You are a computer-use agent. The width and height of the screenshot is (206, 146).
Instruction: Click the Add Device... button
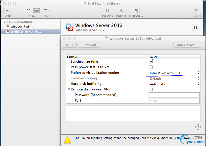click(187, 45)
